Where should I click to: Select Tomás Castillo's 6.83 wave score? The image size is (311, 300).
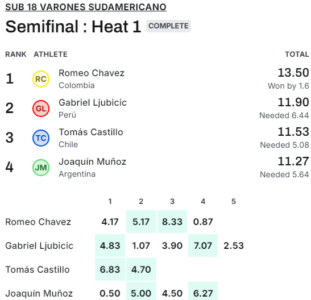(110, 269)
